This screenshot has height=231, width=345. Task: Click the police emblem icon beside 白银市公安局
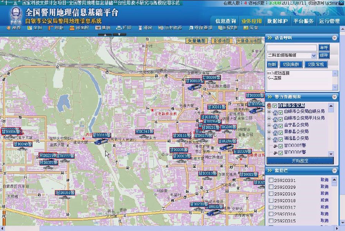(269, 105)
